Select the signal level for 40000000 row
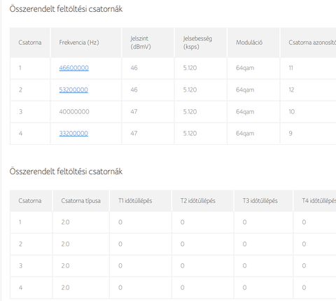This screenshot has height=301, width=336. coord(134,111)
